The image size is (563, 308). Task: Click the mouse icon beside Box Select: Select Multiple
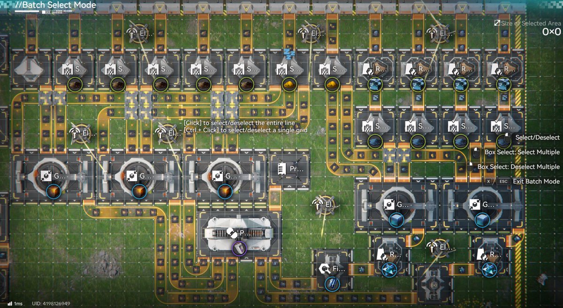477,152
